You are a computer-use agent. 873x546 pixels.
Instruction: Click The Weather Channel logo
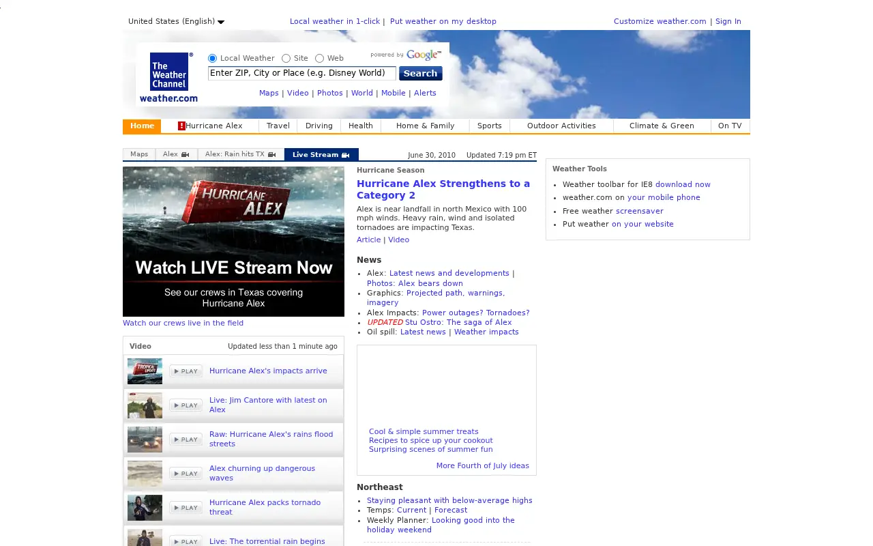coord(169,77)
